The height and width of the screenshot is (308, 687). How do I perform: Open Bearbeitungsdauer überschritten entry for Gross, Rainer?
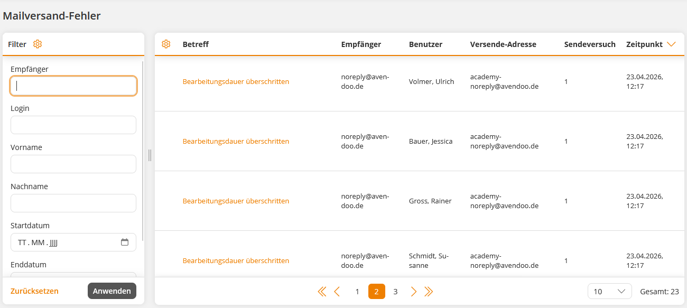tap(236, 201)
